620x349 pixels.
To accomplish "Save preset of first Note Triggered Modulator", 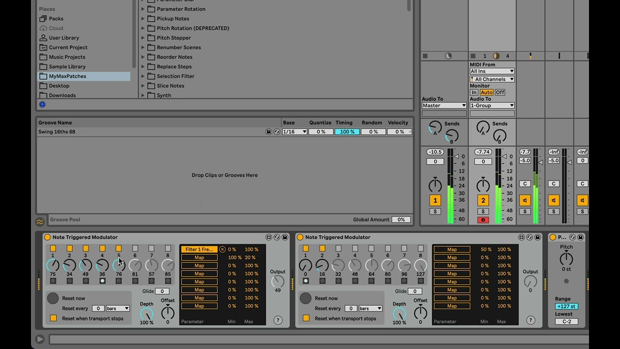I will (285, 237).
